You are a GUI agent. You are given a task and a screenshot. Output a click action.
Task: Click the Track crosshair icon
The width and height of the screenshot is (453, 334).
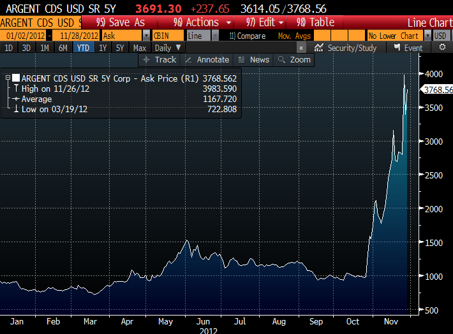147,60
